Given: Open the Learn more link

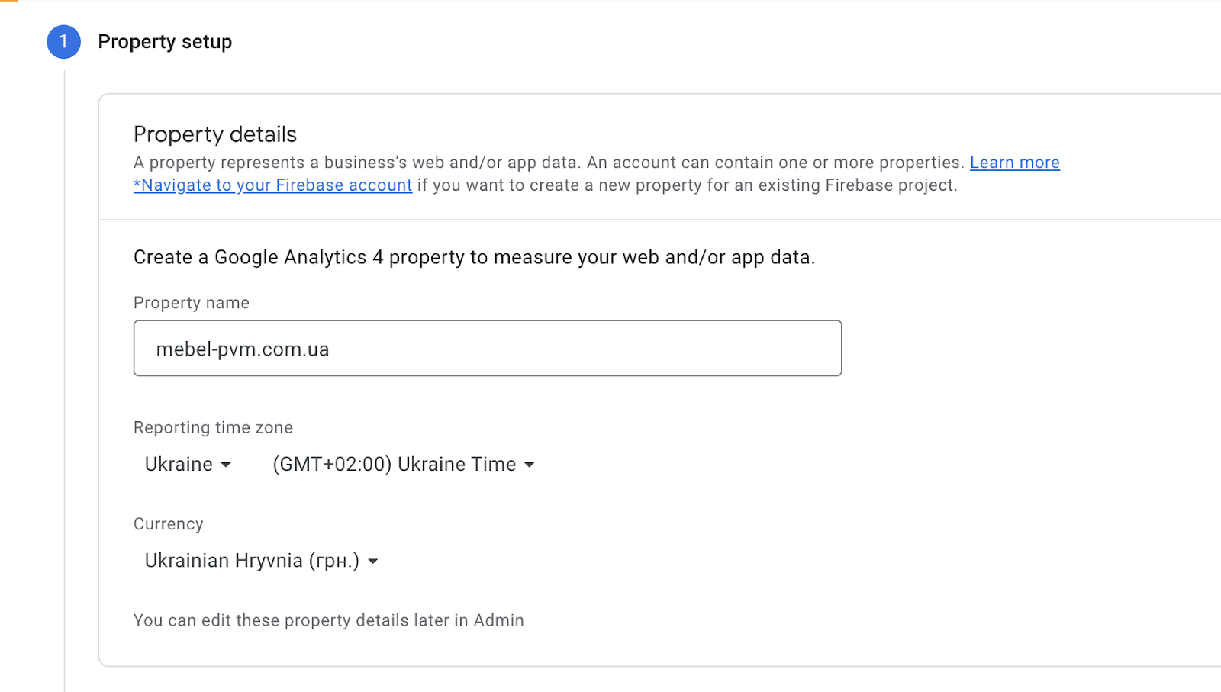Looking at the screenshot, I should (1014, 163).
